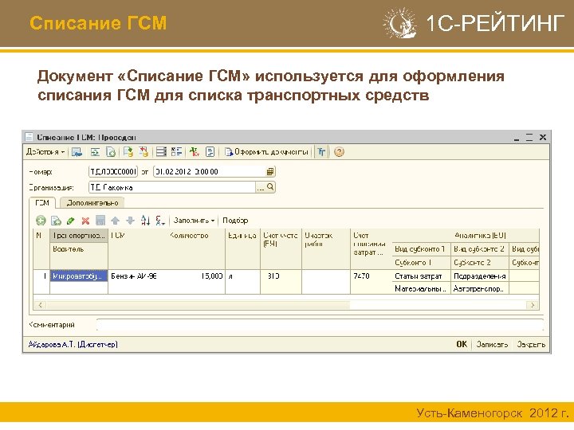Open the calendar picker icon

[270, 171]
